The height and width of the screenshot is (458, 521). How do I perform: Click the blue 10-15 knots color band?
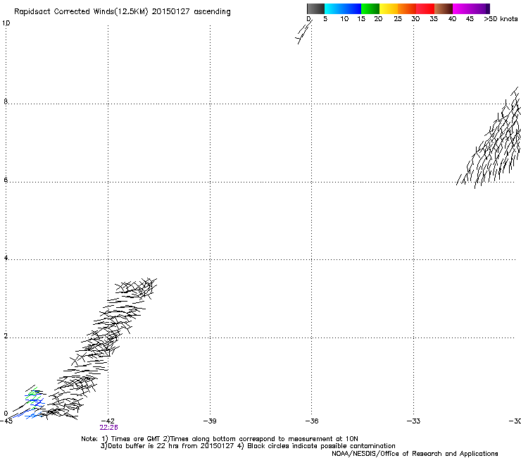click(x=352, y=8)
